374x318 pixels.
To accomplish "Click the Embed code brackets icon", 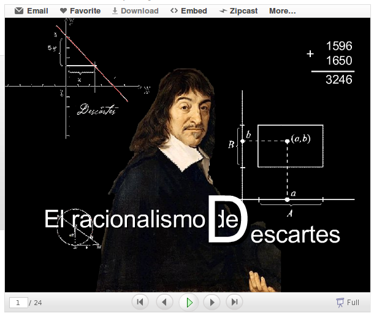I will (174, 11).
